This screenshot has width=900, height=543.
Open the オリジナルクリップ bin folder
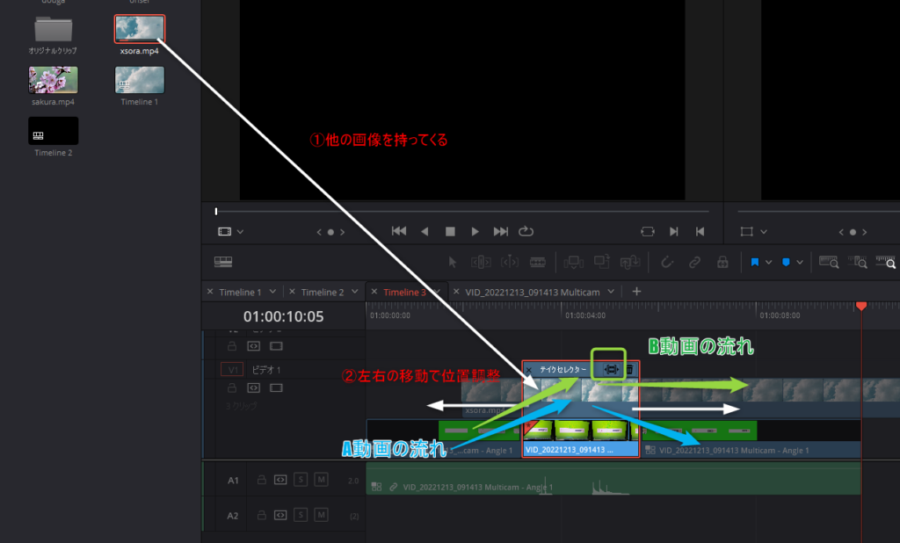[54, 29]
